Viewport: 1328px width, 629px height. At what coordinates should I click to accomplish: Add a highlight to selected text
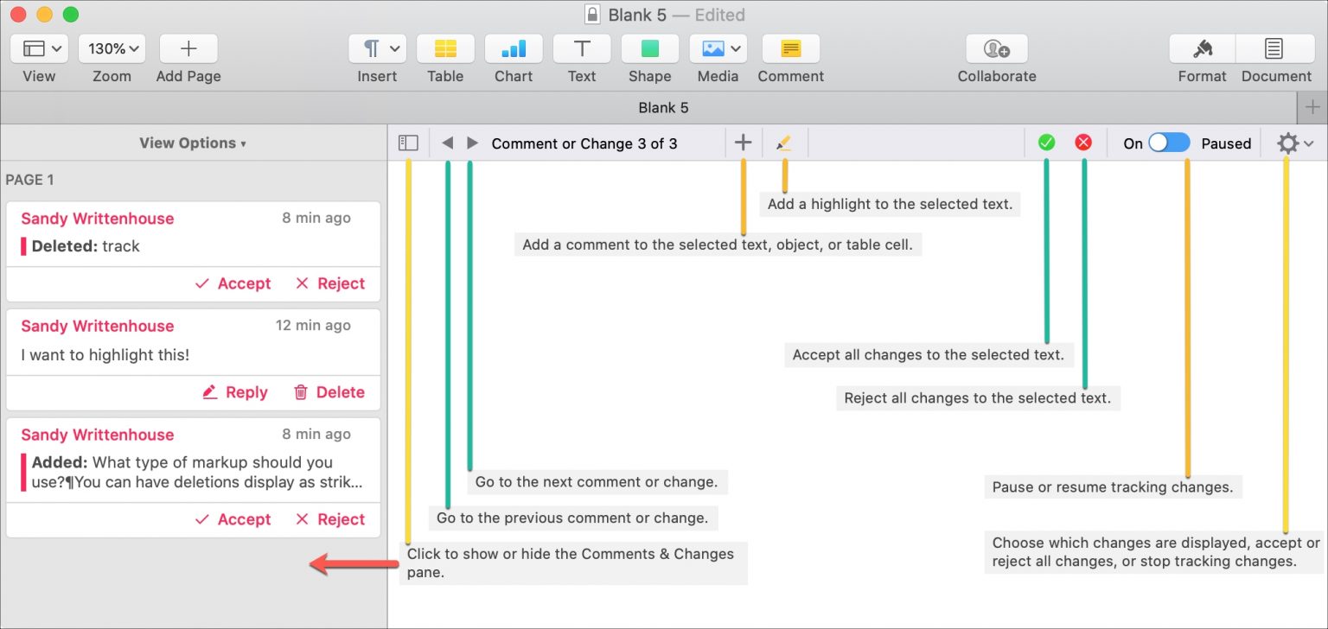pyautogui.click(x=784, y=143)
